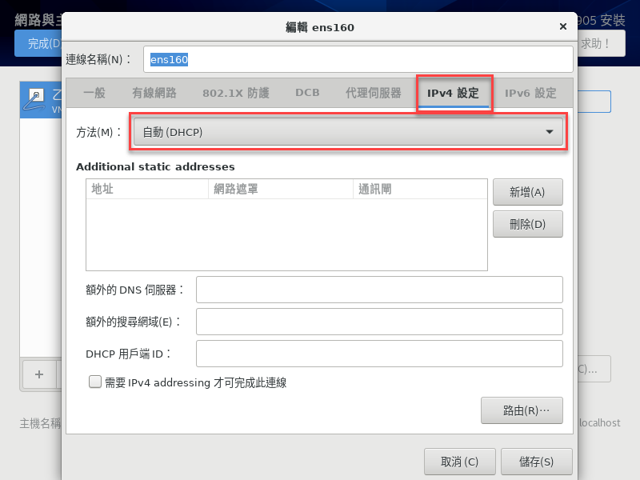Switch to the 有線網路 tab
Screen dimensions: 640x480
154,93
